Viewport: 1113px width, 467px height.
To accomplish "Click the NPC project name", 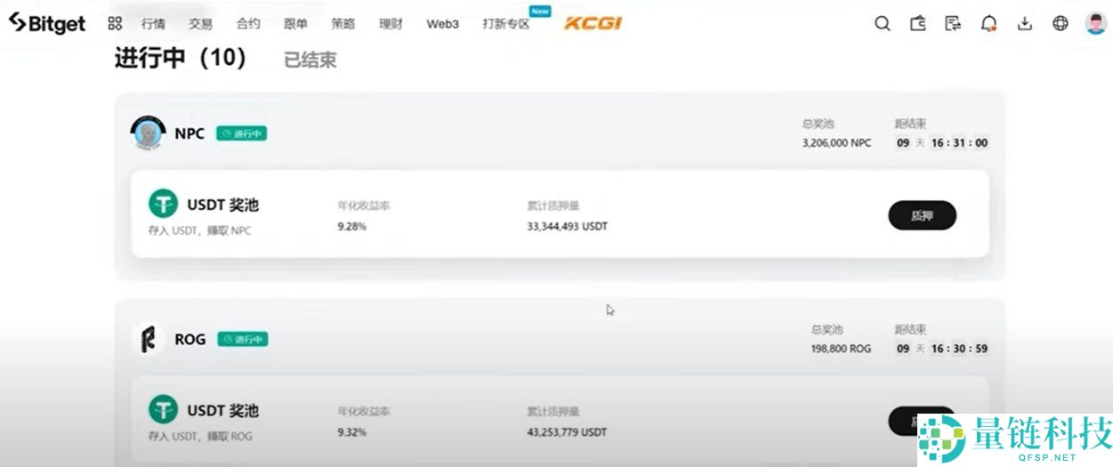I will 190,133.
